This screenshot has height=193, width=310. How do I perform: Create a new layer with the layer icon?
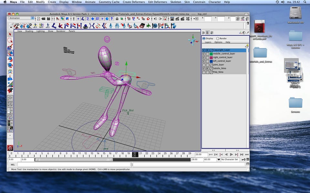247,46
